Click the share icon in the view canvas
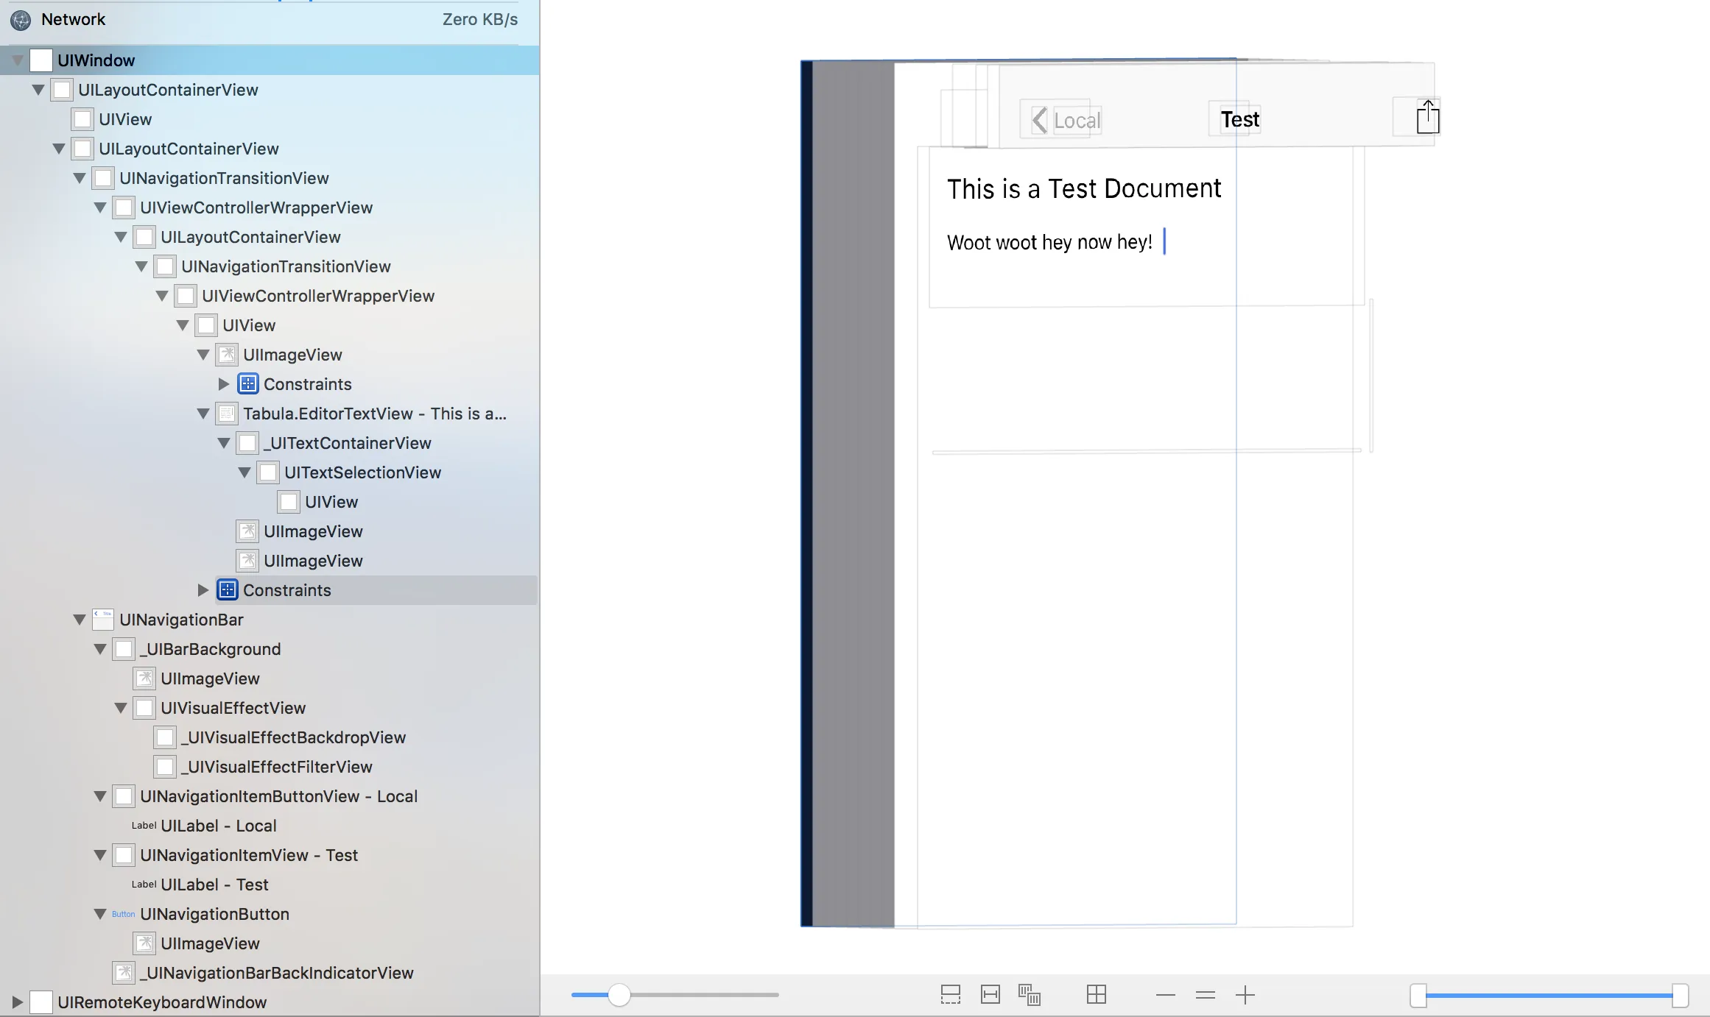 coord(1427,118)
